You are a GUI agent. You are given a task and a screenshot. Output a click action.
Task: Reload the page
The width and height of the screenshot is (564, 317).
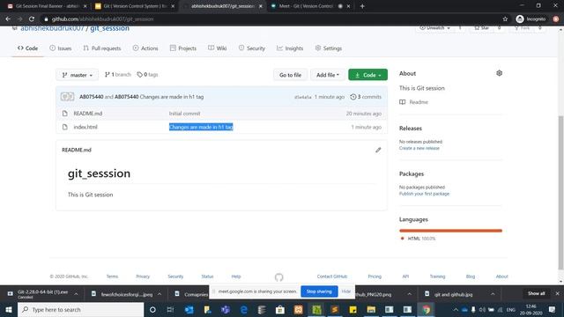pyautogui.click(x=32, y=19)
